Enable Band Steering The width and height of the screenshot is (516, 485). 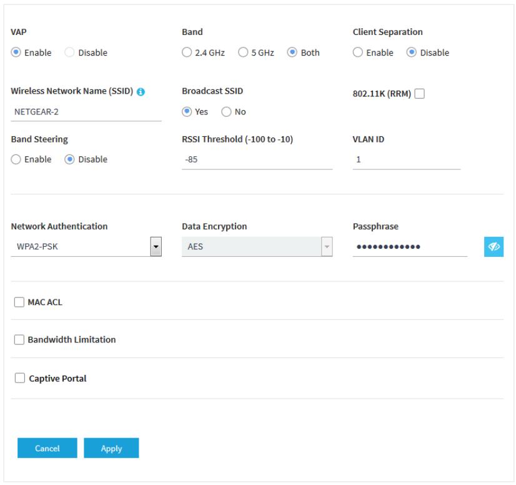point(16,159)
